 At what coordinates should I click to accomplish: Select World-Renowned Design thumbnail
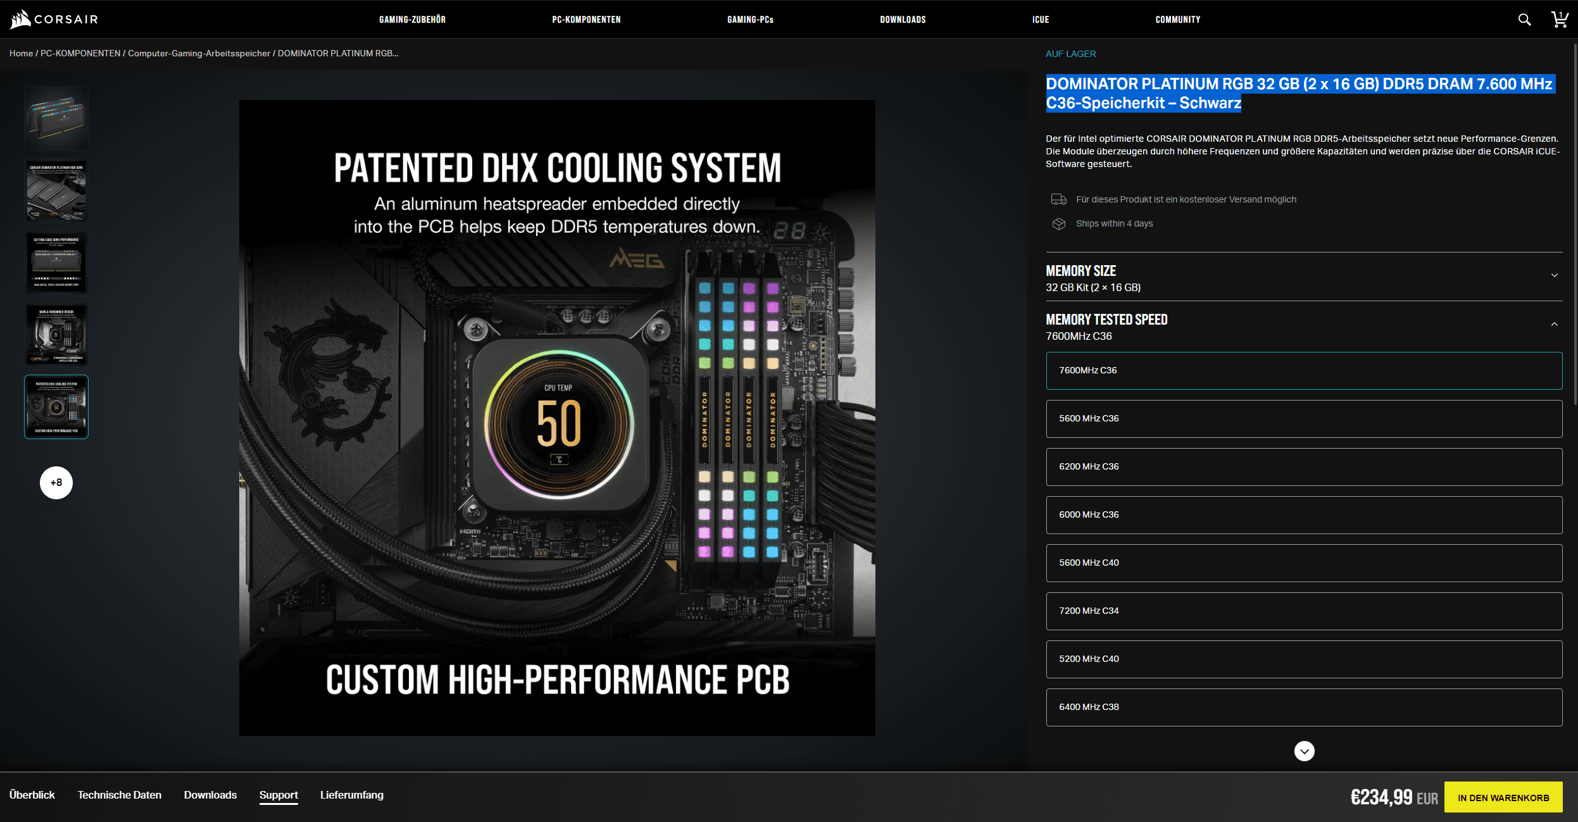click(56, 335)
